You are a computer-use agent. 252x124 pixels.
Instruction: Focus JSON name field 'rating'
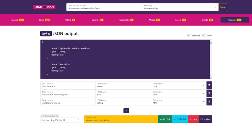(123, 102)
